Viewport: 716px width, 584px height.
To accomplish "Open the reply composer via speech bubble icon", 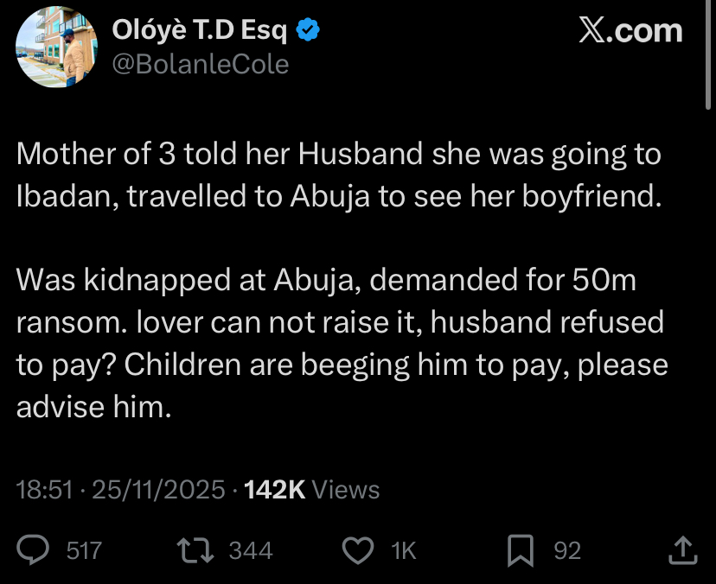I will pyautogui.click(x=32, y=549).
